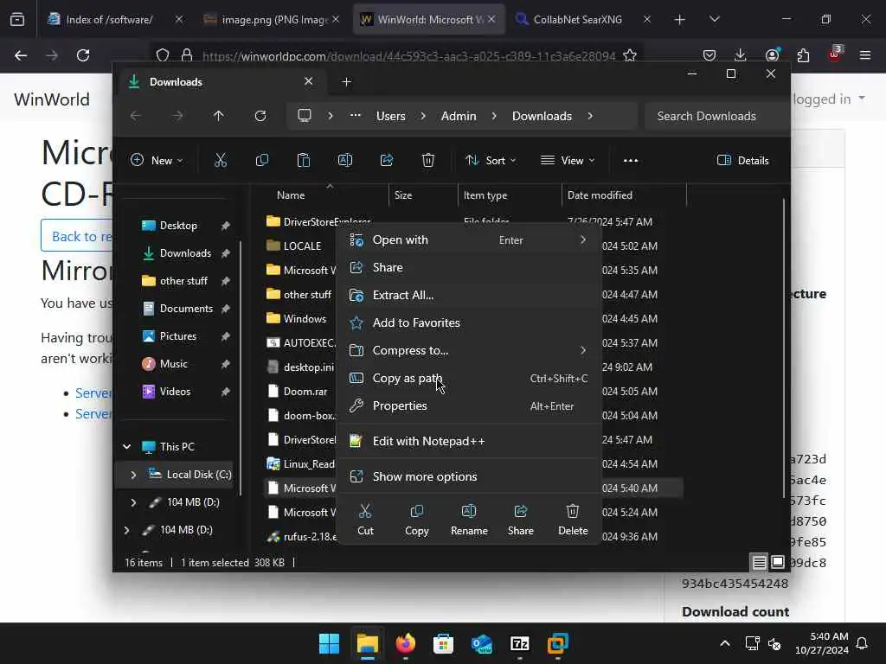The image size is (886, 664).
Task: Switch to Index of /software/ tab
Action: [x=109, y=19]
